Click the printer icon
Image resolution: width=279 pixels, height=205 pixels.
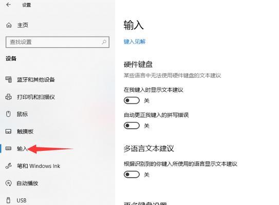pos(9,97)
